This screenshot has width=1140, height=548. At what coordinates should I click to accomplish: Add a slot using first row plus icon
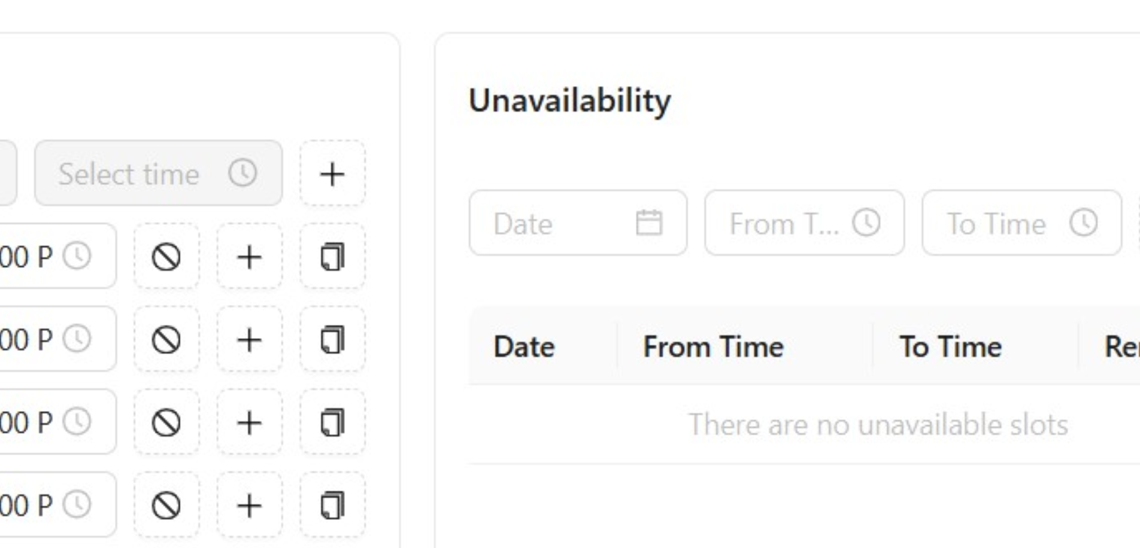249,257
